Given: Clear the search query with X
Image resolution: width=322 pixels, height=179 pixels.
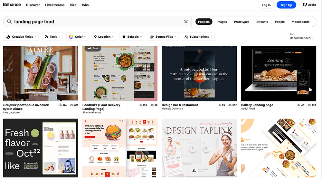Looking at the screenshot, I should 186,22.
